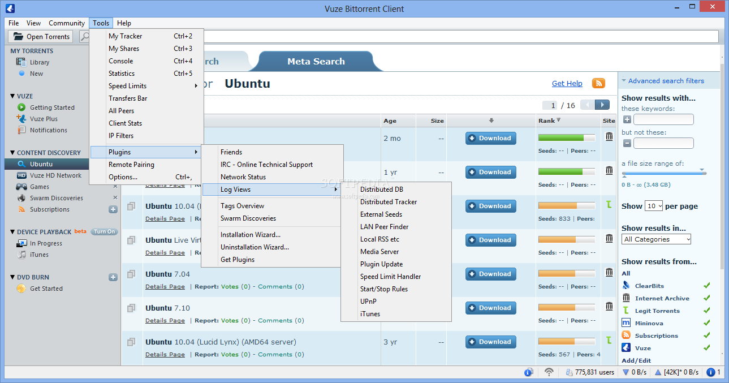Click the Swarm Discoveries sidebar icon
The image size is (729, 383).
(x=21, y=198)
